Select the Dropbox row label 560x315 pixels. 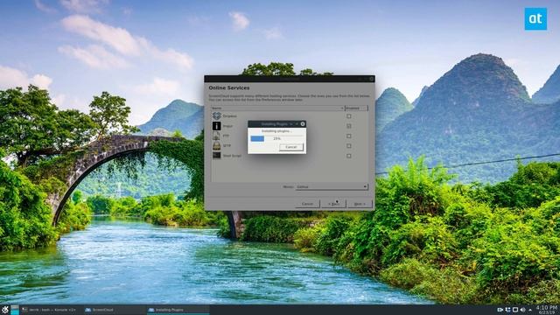click(229, 116)
